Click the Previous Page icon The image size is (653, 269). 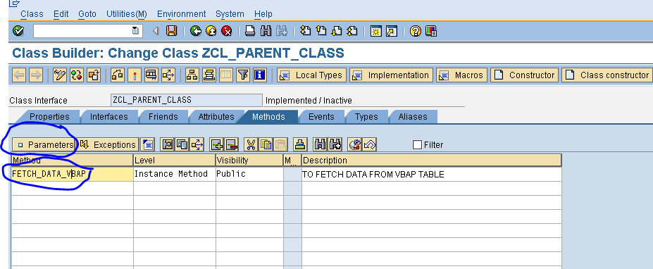pos(321,31)
